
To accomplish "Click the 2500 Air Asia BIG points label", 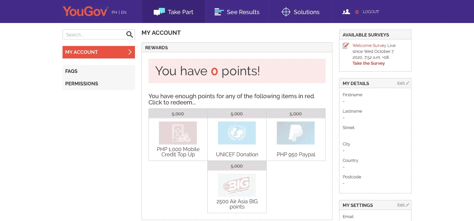I will click(237, 204).
